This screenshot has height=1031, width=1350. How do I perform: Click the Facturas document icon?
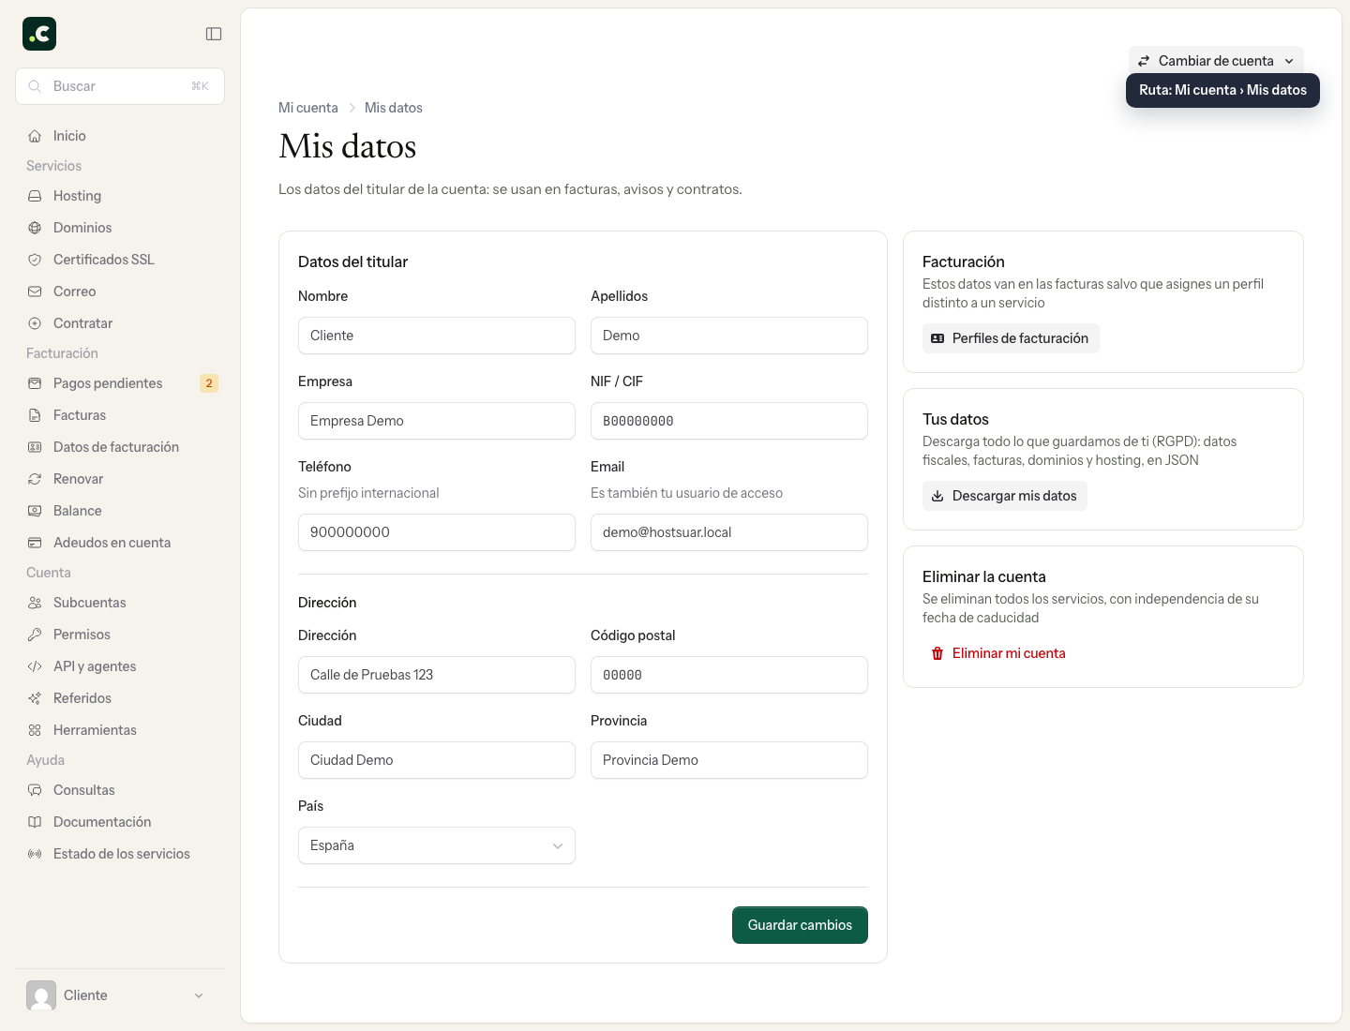pyautogui.click(x=35, y=415)
